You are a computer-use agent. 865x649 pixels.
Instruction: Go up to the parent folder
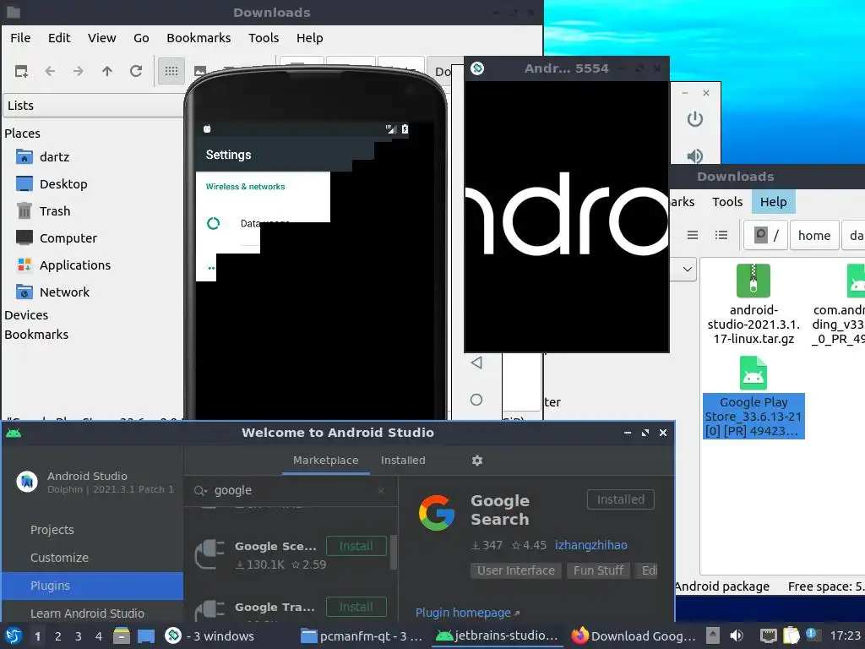pyautogui.click(x=107, y=71)
